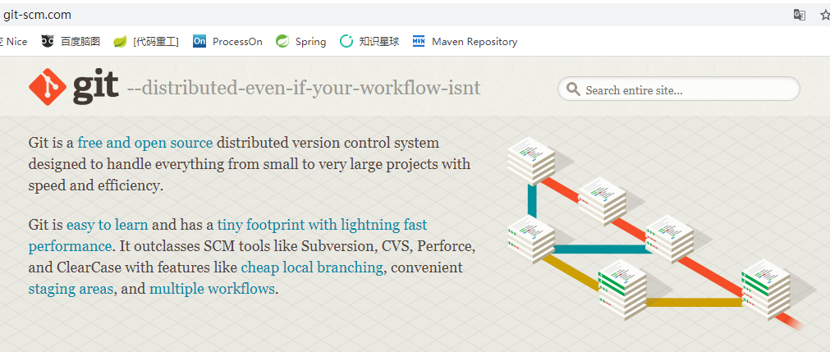Open the 'staging areas' link

click(x=71, y=289)
